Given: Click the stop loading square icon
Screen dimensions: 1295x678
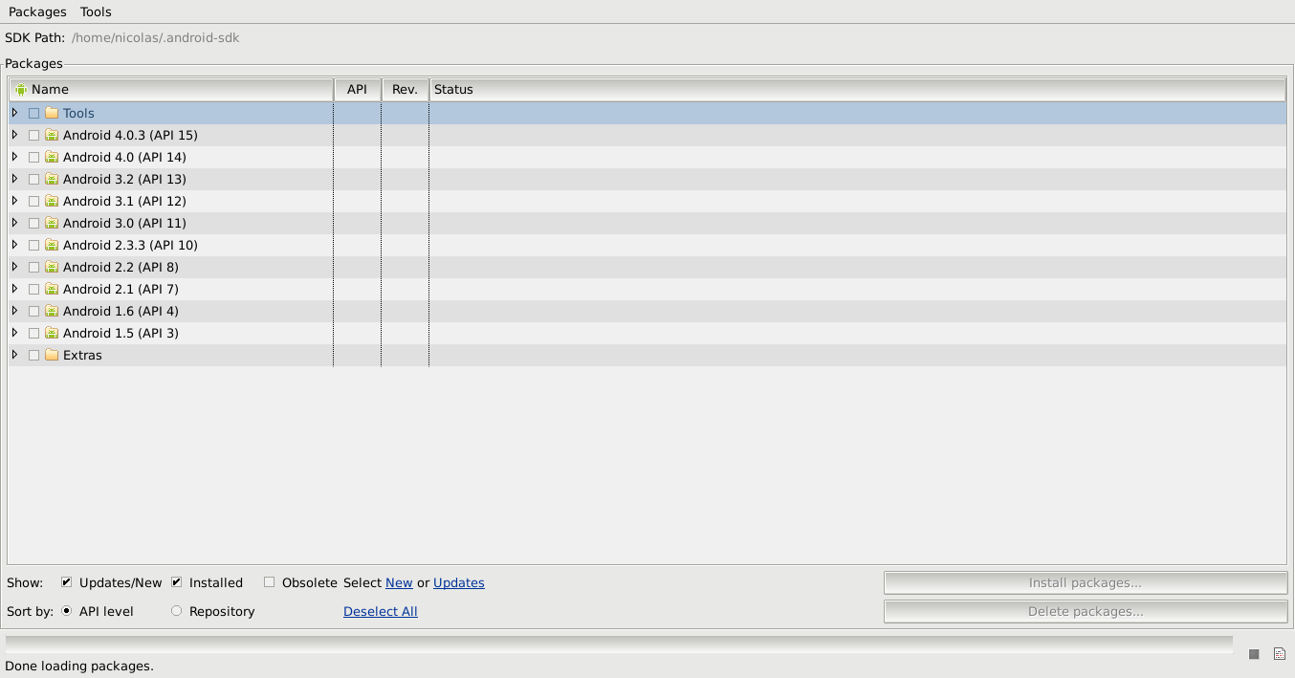Looking at the screenshot, I should point(1254,654).
